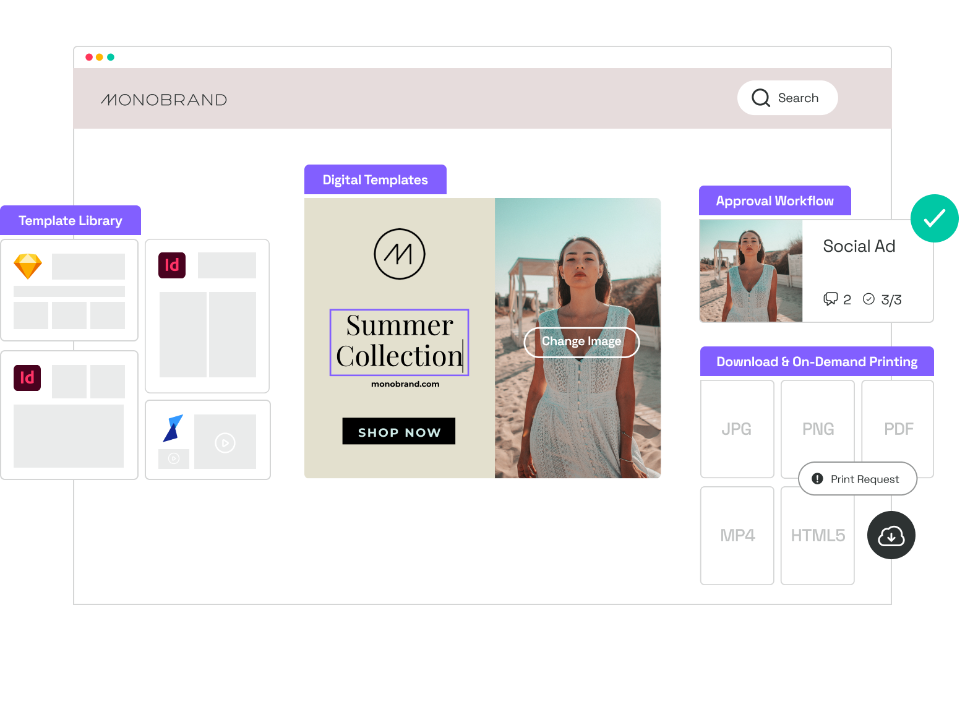Choose the PNG download format
This screenshot has height=725, width=965.
coord(818,429)
